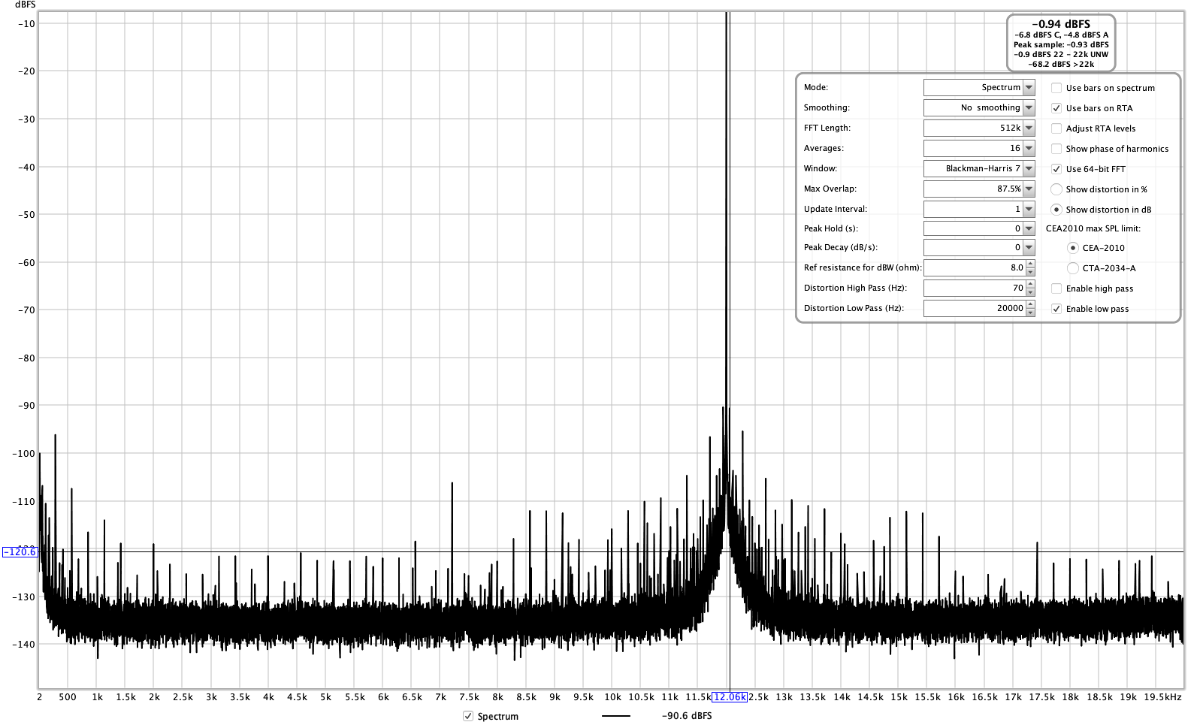Click the CEA2010 max SPL limit label
The width and height of the screenshot is (1203, 728).
point(1093,229)
